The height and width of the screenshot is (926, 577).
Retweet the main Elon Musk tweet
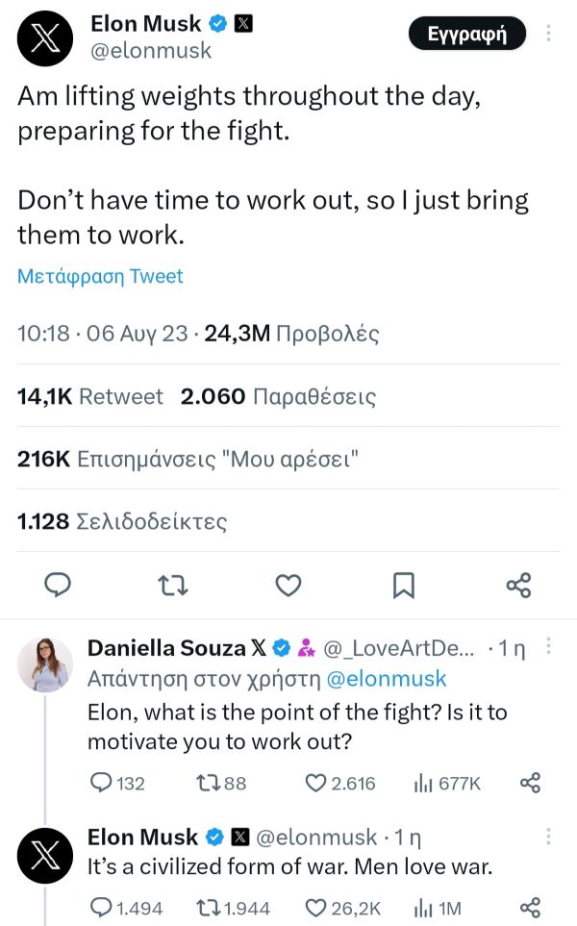[174, 585]
